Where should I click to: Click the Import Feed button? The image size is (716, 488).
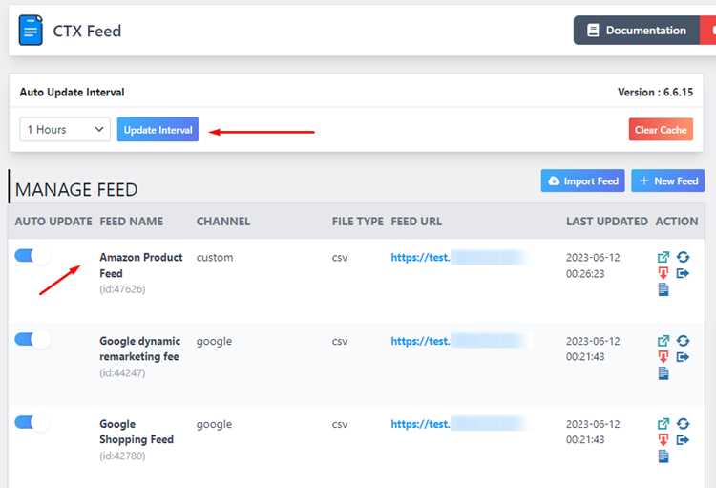pos(582,180)
